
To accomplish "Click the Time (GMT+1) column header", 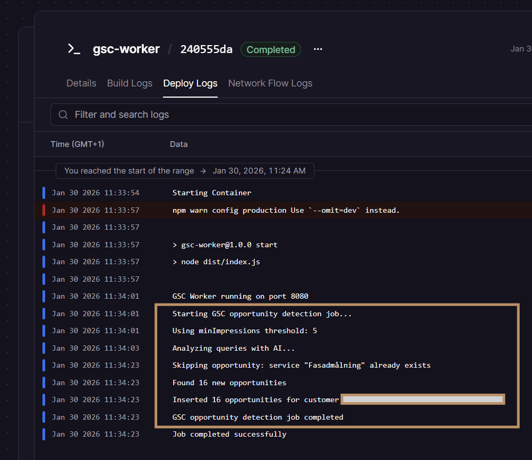I will coord(78,144).
